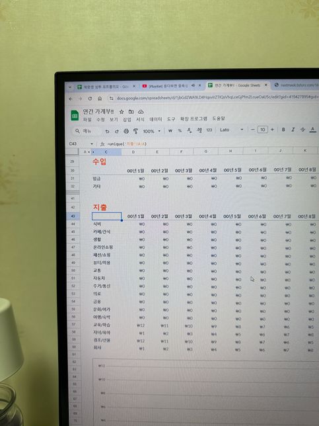
Task: Click the redo icon in toolbar
Action: pyautogui.click(x=117, y=131)
